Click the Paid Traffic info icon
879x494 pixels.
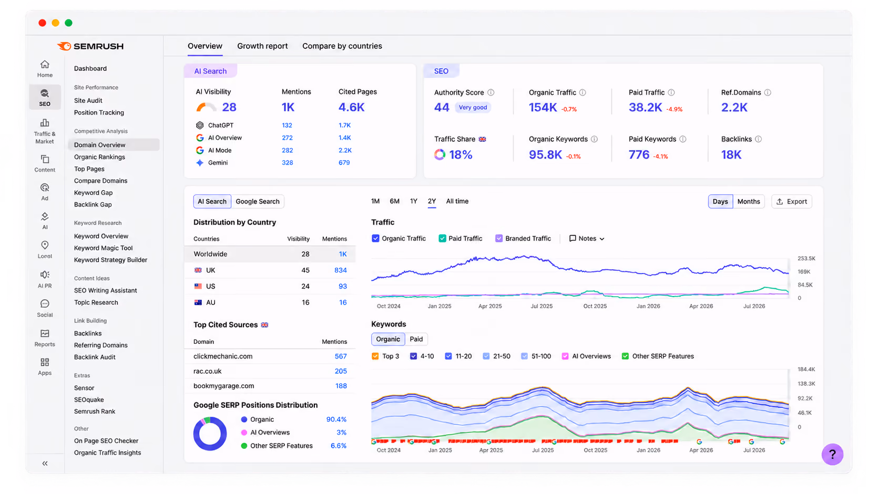671,92
